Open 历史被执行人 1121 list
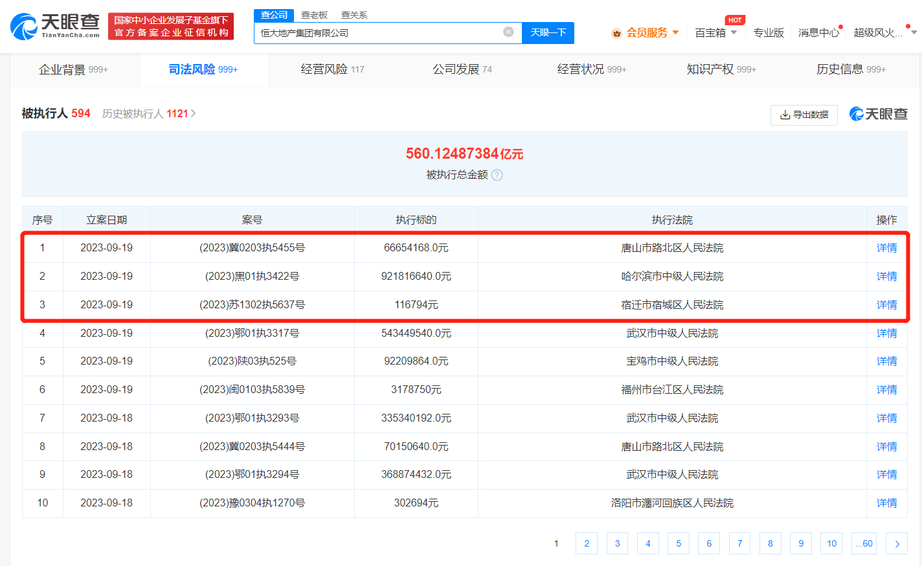The image size is (922, 566). (x=149, y=114)
